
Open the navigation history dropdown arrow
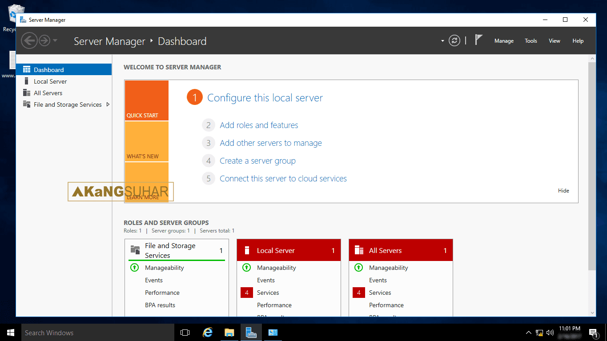(55, 40)
